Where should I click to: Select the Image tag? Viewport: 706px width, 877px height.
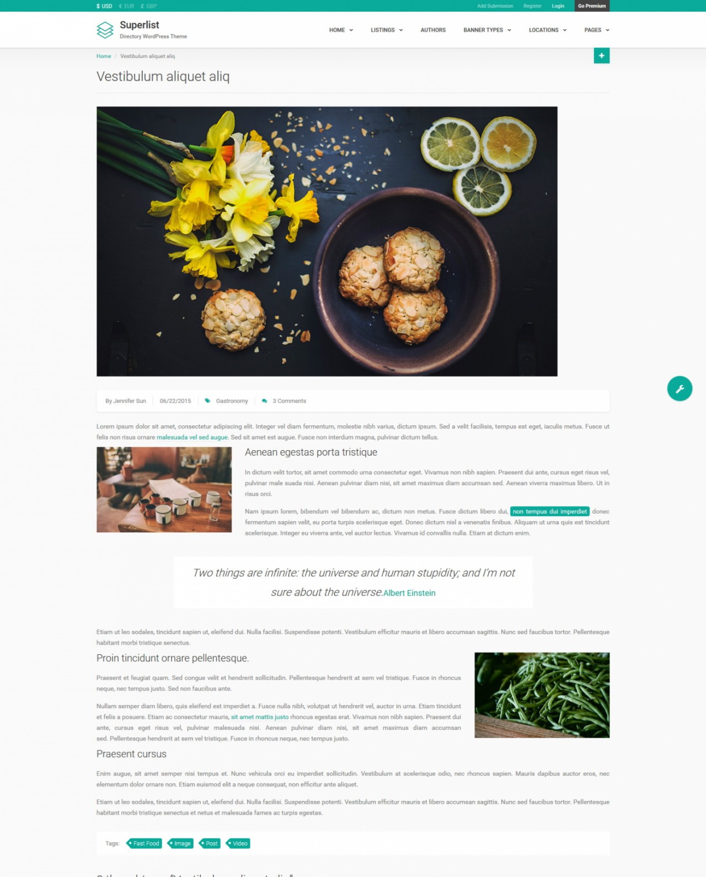tap(180, 843)
